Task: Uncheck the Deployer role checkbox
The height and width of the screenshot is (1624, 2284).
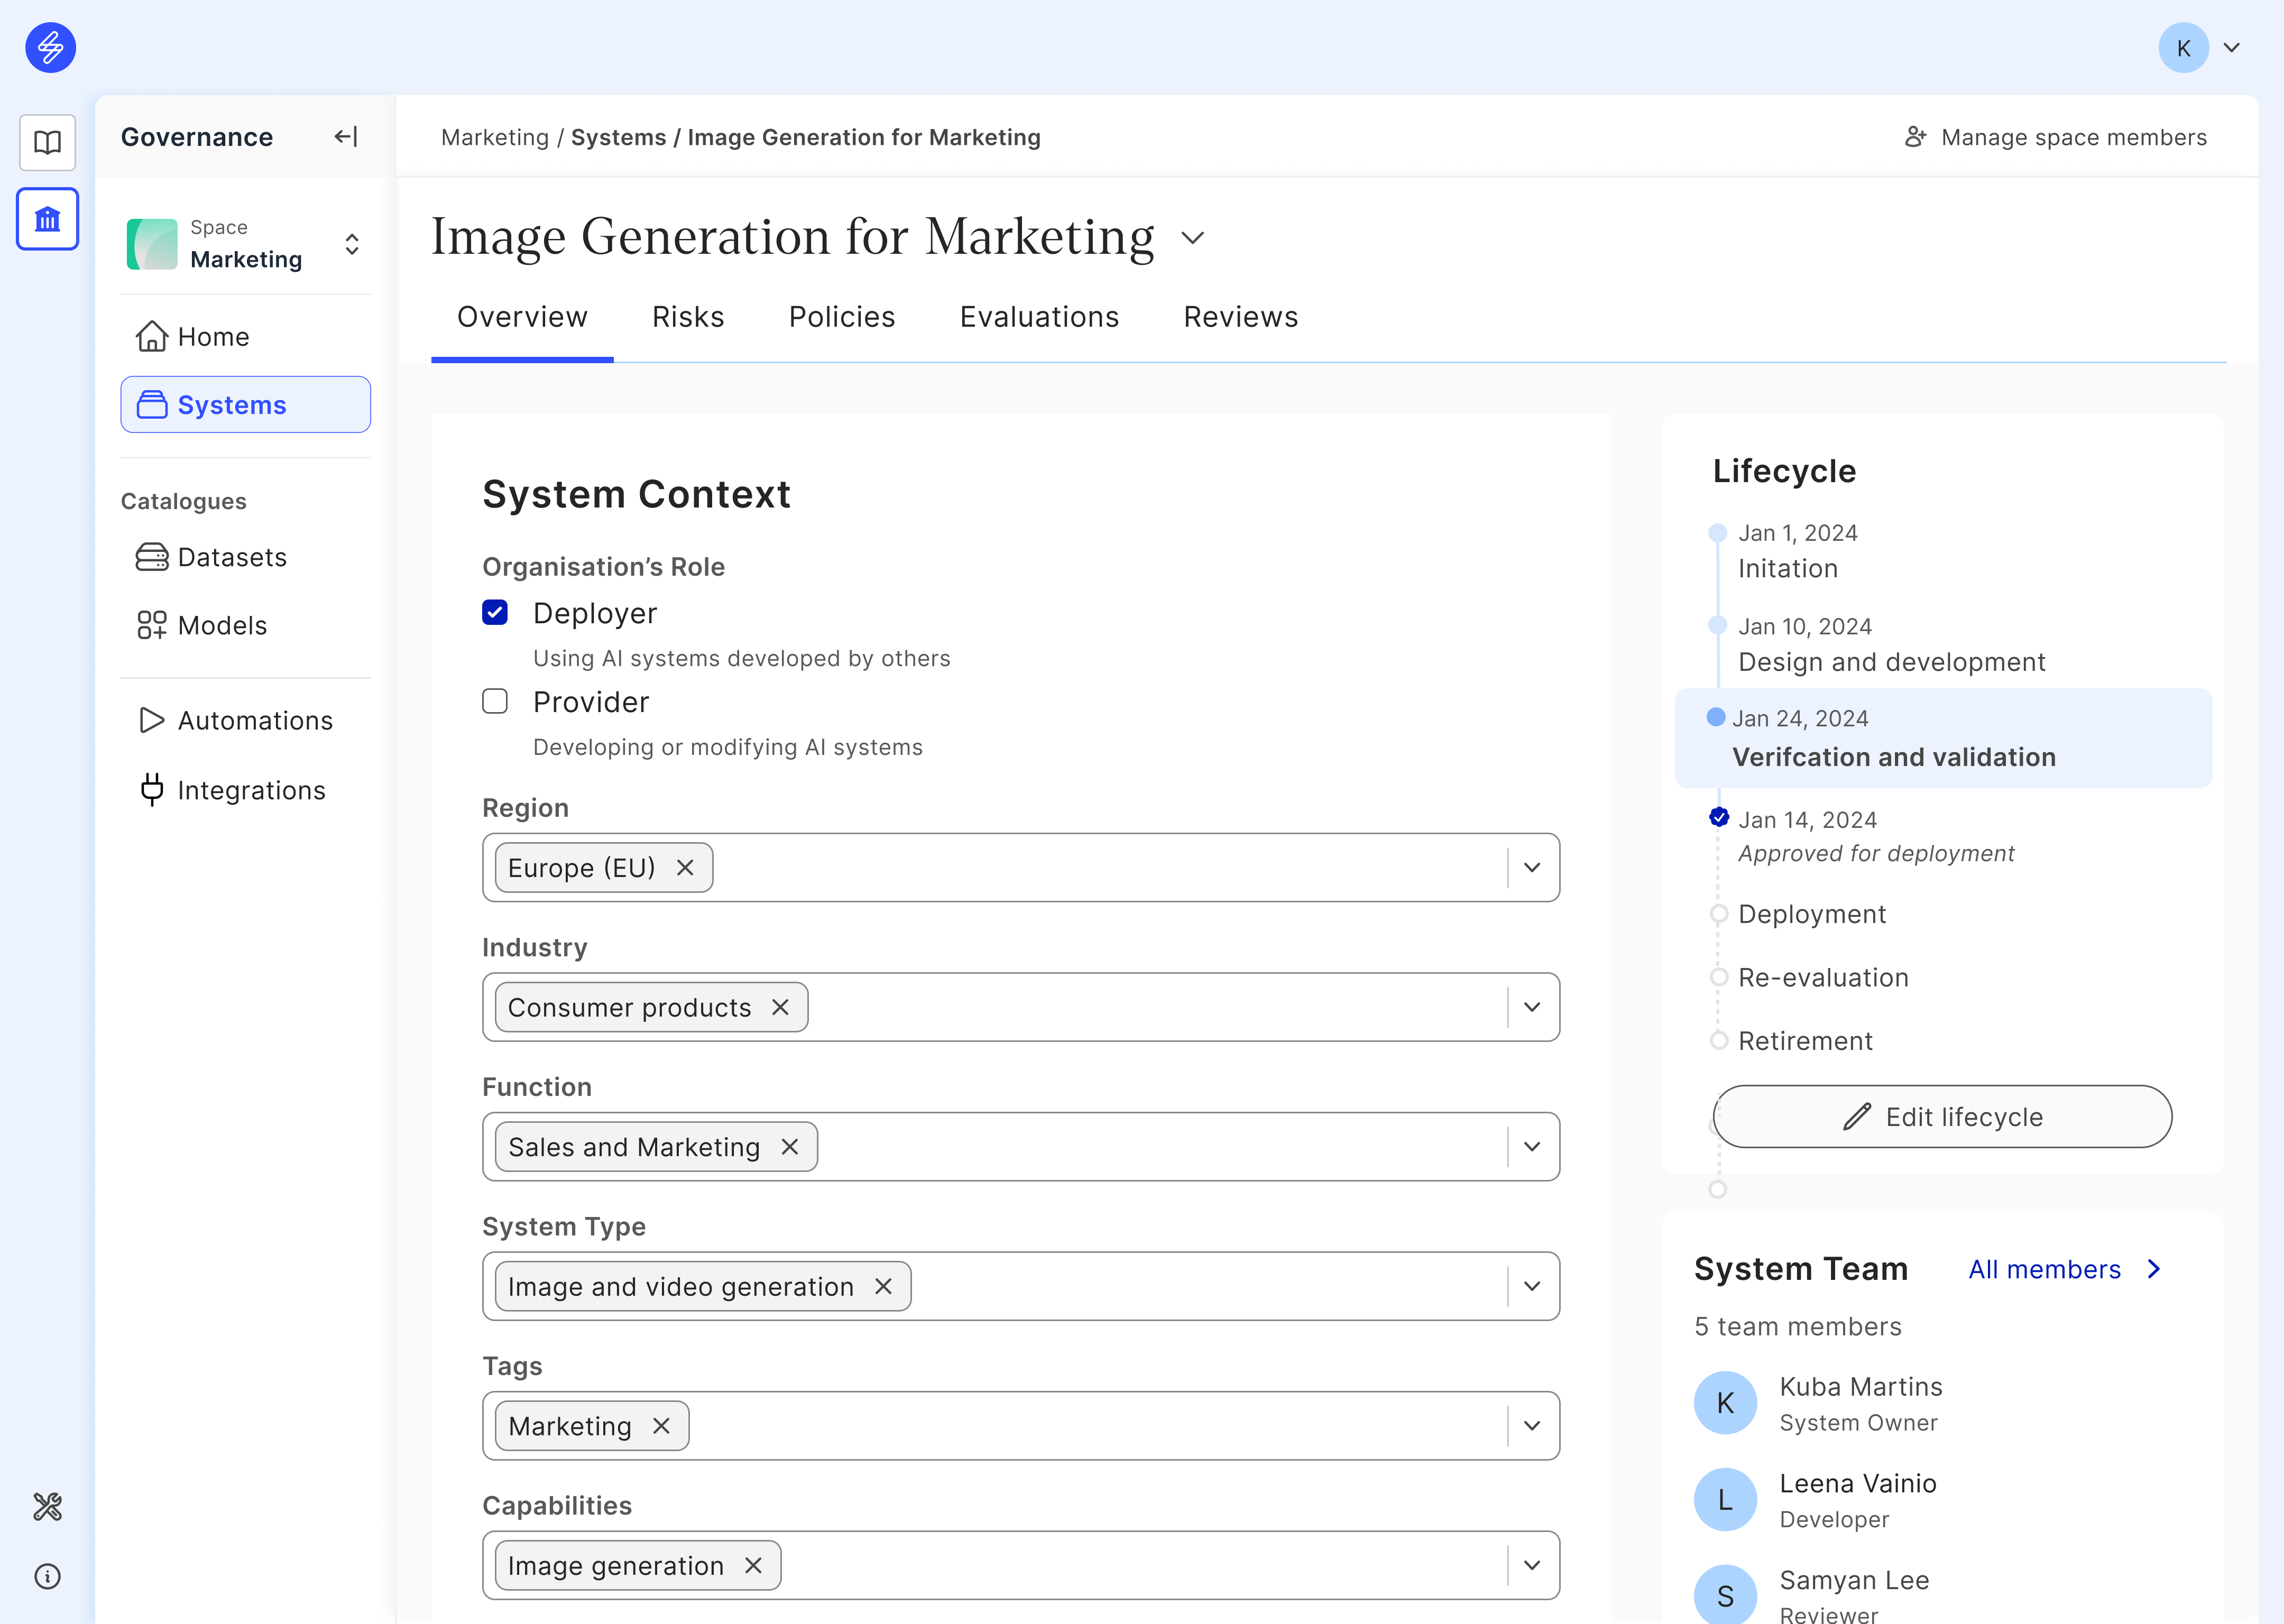Action: pyautogui.click(x=495, y=613)
